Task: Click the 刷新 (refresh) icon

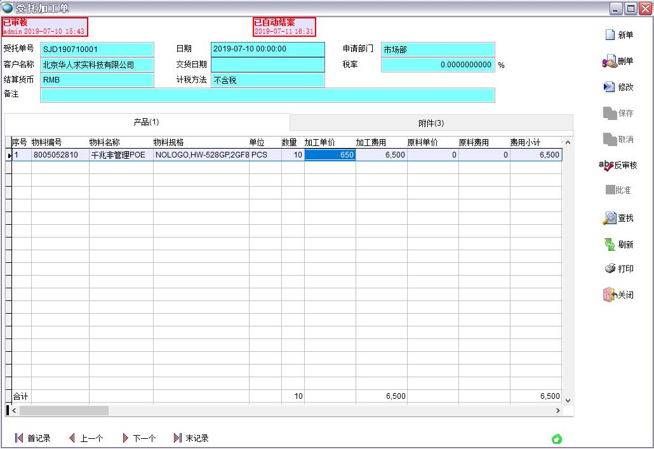Action: [610, 245]
